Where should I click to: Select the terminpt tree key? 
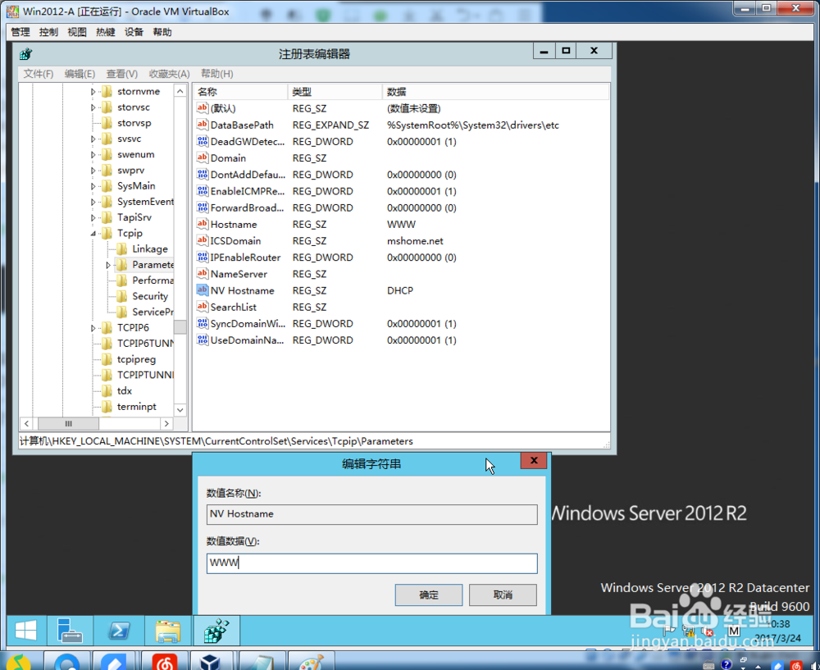[x=136, y=407]
